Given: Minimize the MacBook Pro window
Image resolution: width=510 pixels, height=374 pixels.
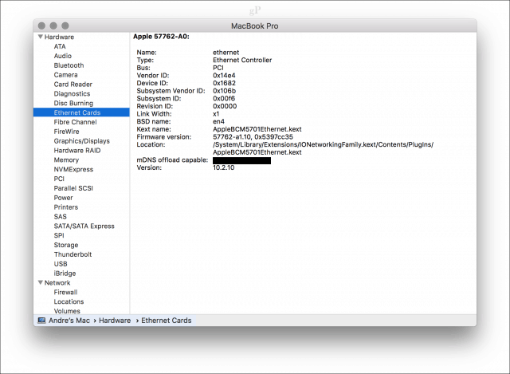Looking at the screenshot, I should pyautogui.click(x=53, y=26).
